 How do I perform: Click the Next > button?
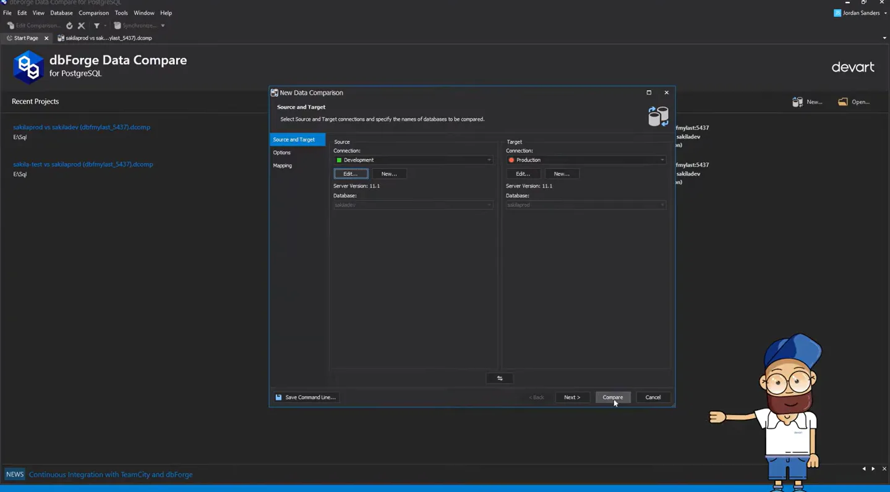coord(572,397)
